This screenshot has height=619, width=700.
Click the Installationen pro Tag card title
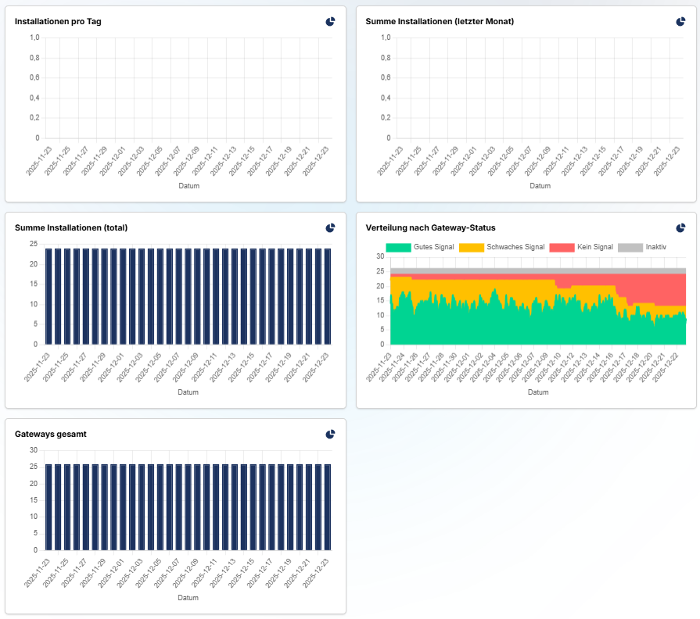pos(58,21)
